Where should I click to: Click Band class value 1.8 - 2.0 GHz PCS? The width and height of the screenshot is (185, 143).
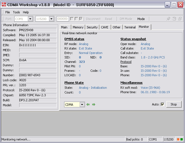(153, 57)
